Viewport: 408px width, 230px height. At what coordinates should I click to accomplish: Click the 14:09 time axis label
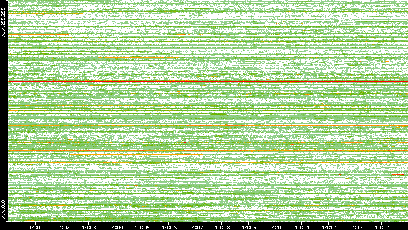coord(249,228)
